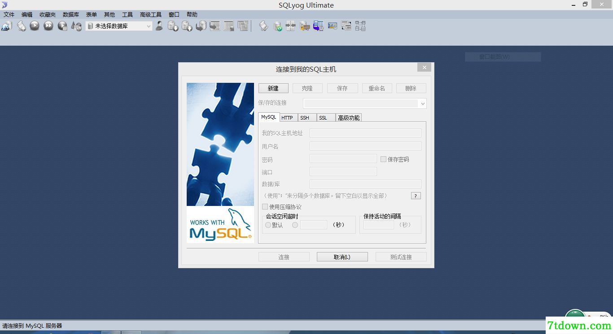Click the execute all queries fast-forward icon
The height and width of the screenshot is (334, 613).
pos(48,26)
